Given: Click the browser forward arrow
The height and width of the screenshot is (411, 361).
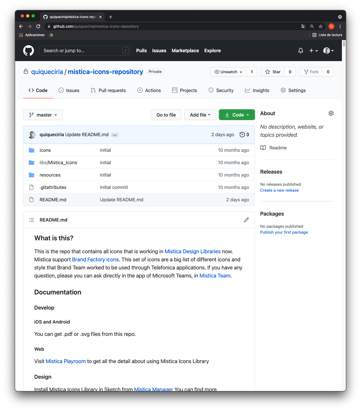Looking at the screenshot, I should tap(30, 26).
